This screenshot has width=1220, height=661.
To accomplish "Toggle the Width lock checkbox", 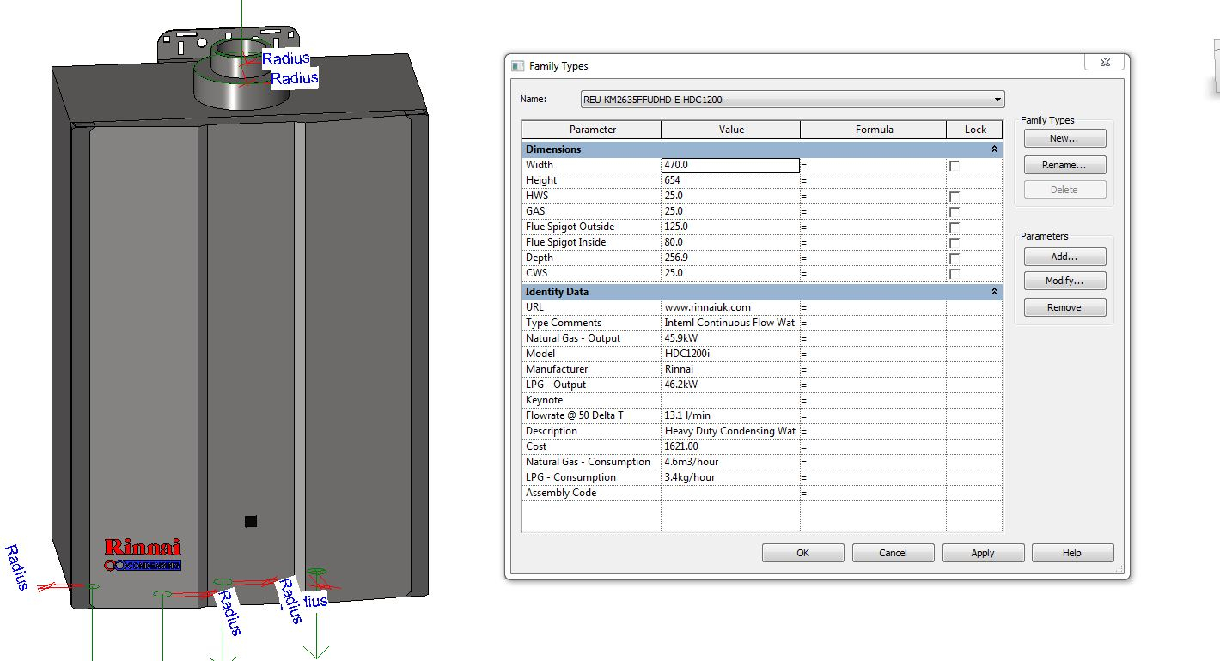I will coord(954,166).
